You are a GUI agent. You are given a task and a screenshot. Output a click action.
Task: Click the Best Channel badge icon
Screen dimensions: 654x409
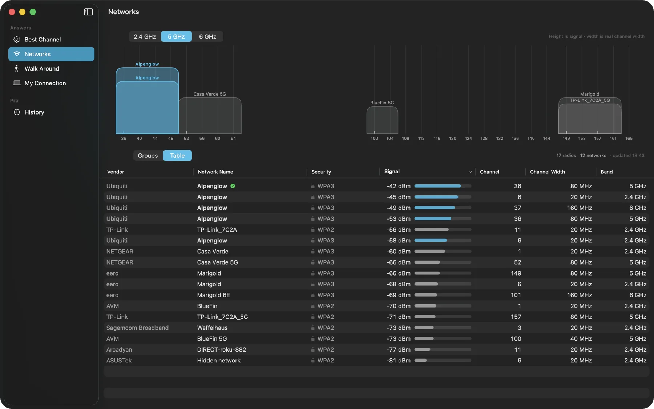(x=17, y=39)
